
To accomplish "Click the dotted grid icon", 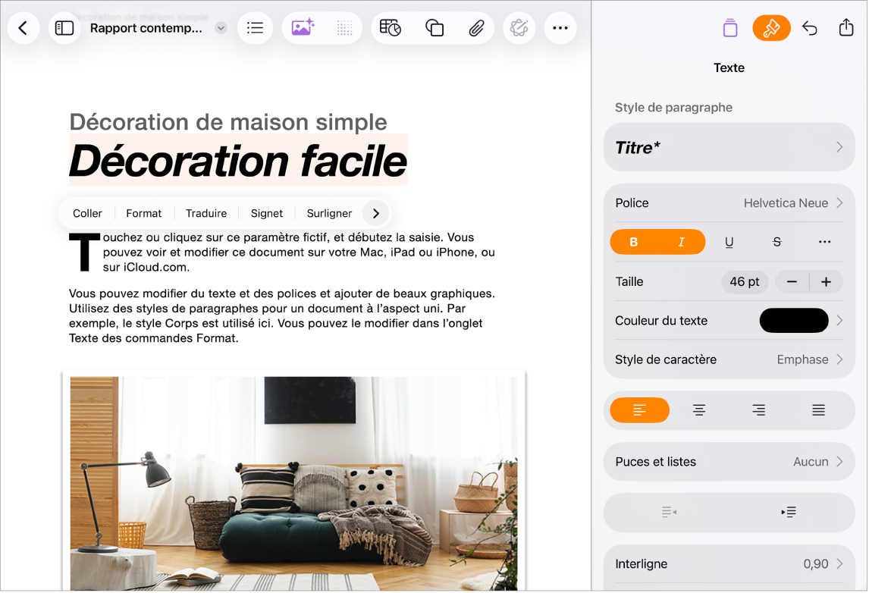I will 345,28.
